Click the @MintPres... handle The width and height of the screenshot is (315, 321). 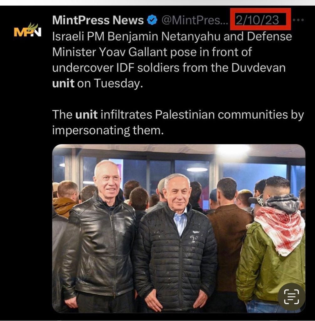(x=195, y=20)
